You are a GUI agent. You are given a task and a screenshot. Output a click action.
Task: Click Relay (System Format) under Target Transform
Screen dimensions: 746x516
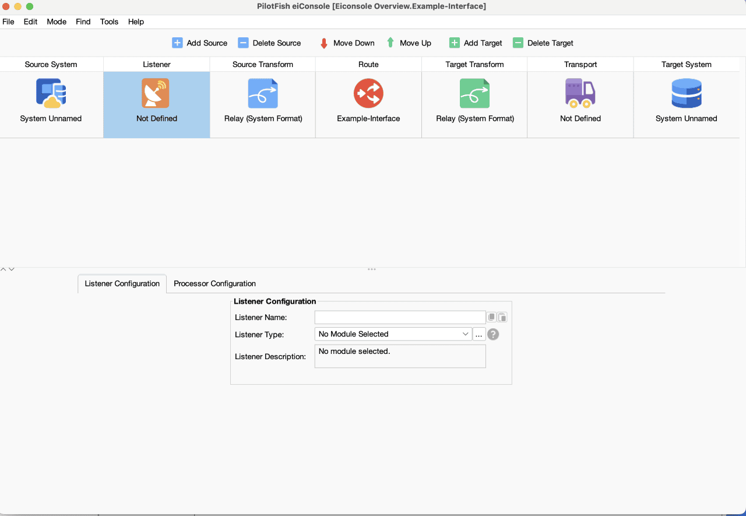tap(475, 118)
